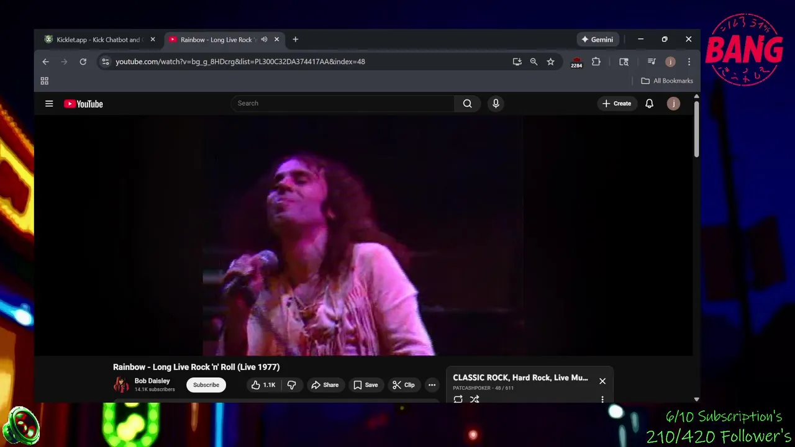
Task: Open the YouTube guide hamburger menu
Action: pyautogui.click(x=49, y=104)
